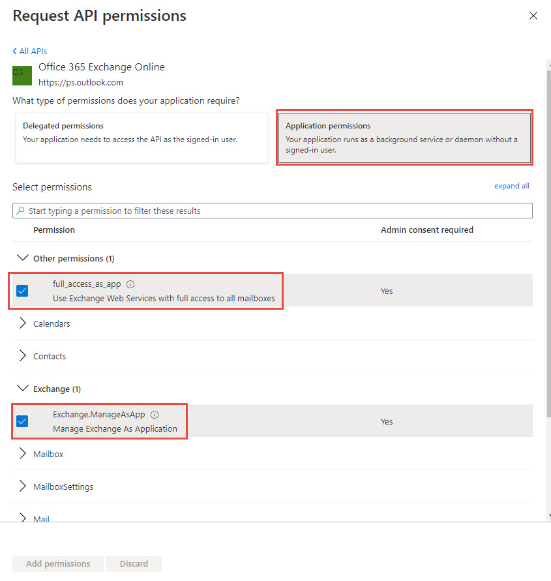551x581 pixels.
Task: Click the Discard button
Action: [134, 563]
